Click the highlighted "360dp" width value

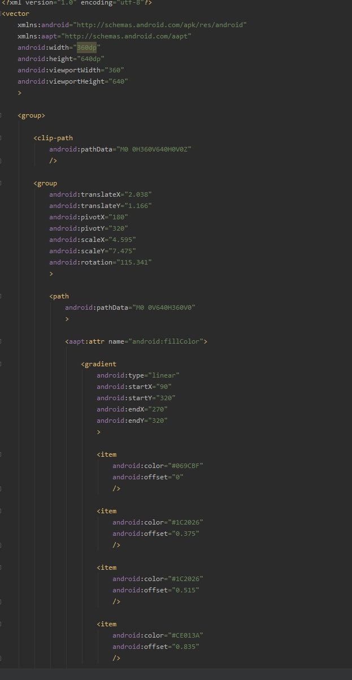click(x=86, y=47)
